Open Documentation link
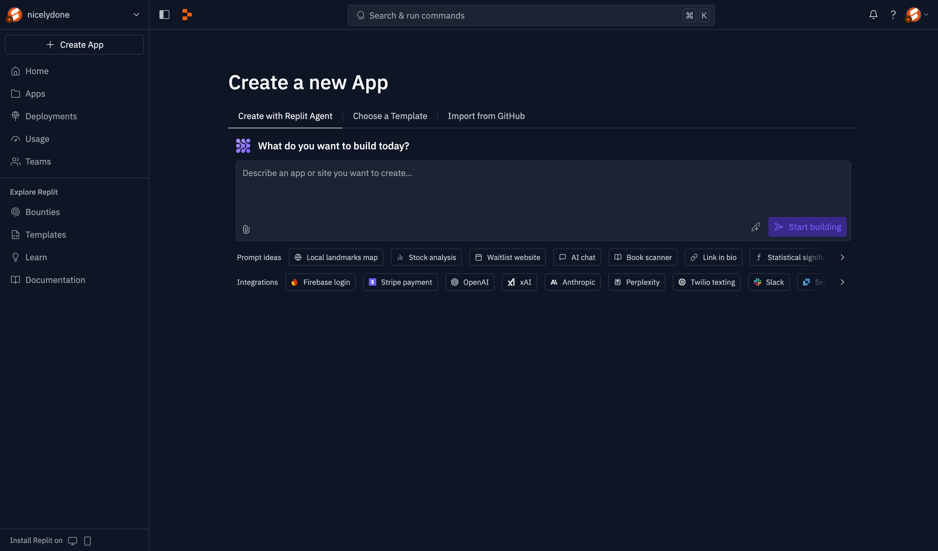Image resolution: width=938 pixels, height=551 pixels. tap(74, 280)
